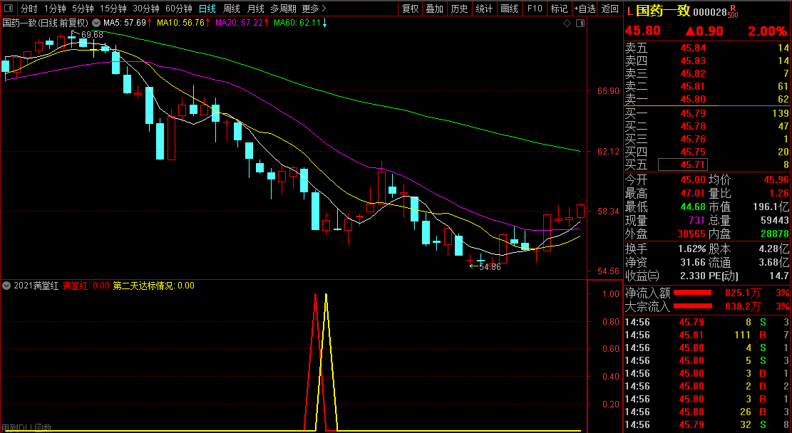
Task: Toggle the left sidebar panel icon
Action: pyautogui.click(x=9, y=9)
